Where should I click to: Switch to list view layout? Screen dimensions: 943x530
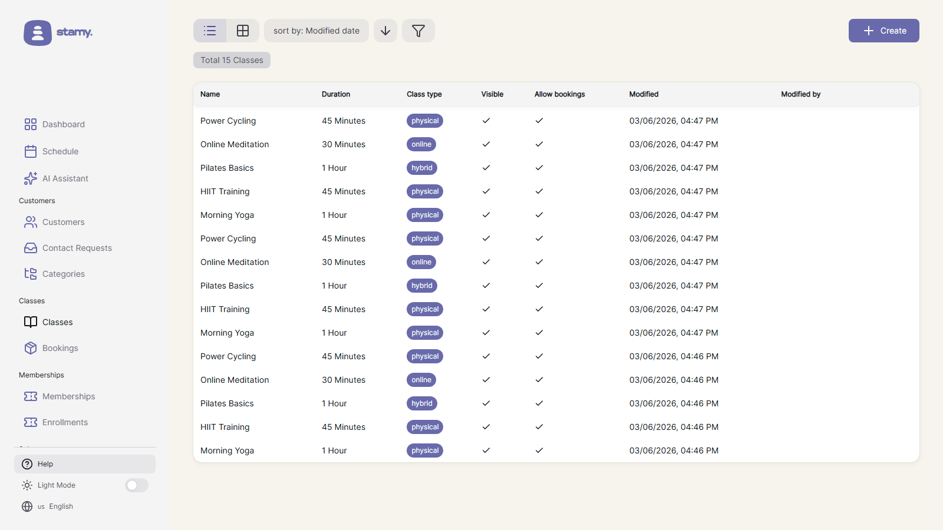coord(210,31)
